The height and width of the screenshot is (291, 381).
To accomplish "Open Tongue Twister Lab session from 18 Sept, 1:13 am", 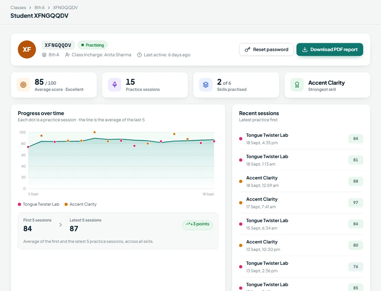I will tap(301, 160).
